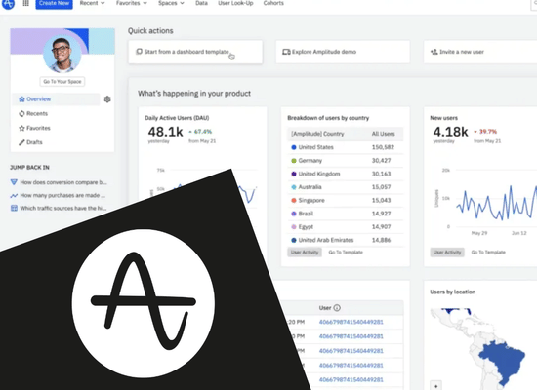Click Go To Template in country card
Image resolution: width=537 pixels, height=390 pixels.
point(346,253)
